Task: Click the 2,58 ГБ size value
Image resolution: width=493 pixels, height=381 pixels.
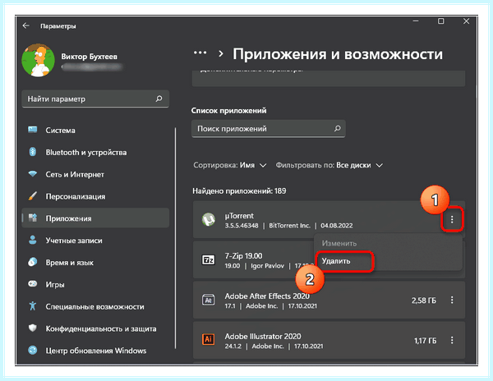Action: pyautogui.click(x=424, y=301)
